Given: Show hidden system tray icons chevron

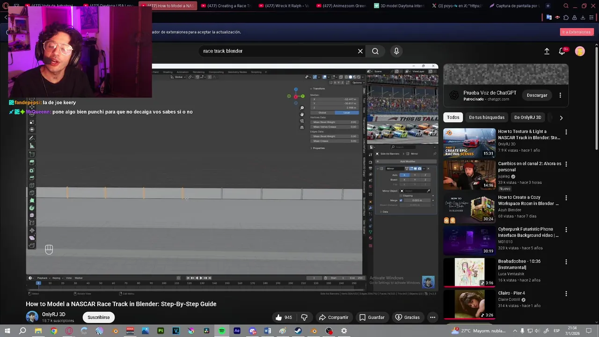Looking at the screenshot, I should (515, 331).
